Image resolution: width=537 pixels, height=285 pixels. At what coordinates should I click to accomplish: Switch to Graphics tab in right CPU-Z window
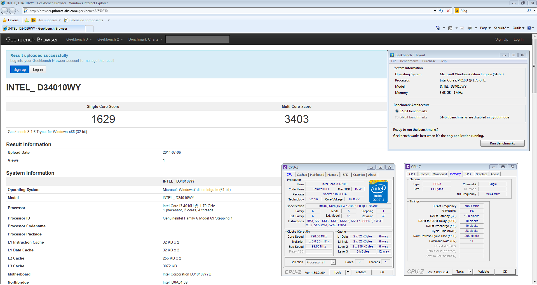coord(481,174)
